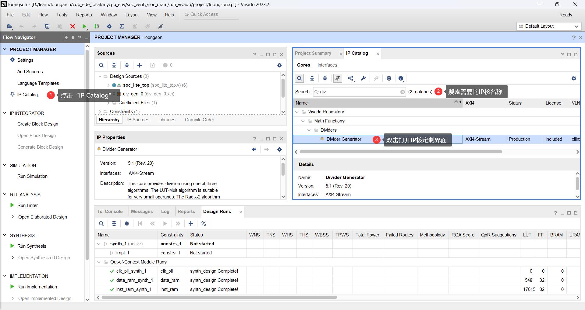Open the Reports menu
This screenshot has width=585, height=310.
[x=84, y=15]
